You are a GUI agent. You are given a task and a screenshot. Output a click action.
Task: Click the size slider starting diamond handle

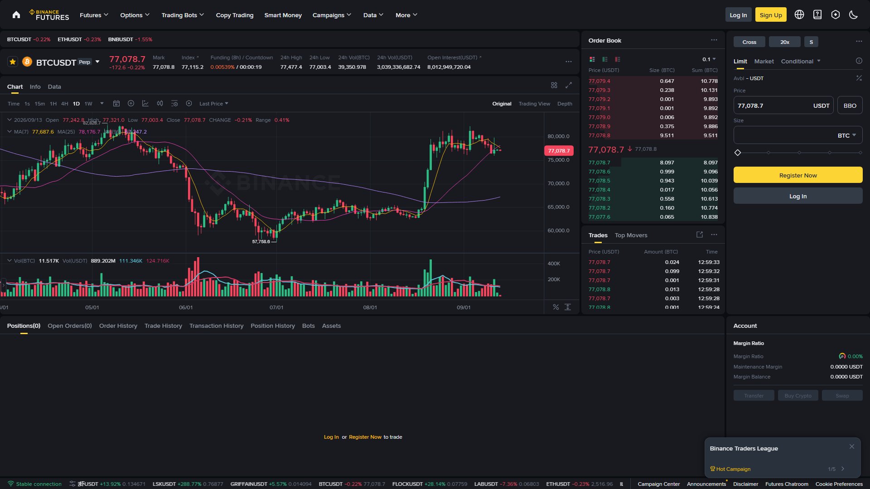click(738, 153)
